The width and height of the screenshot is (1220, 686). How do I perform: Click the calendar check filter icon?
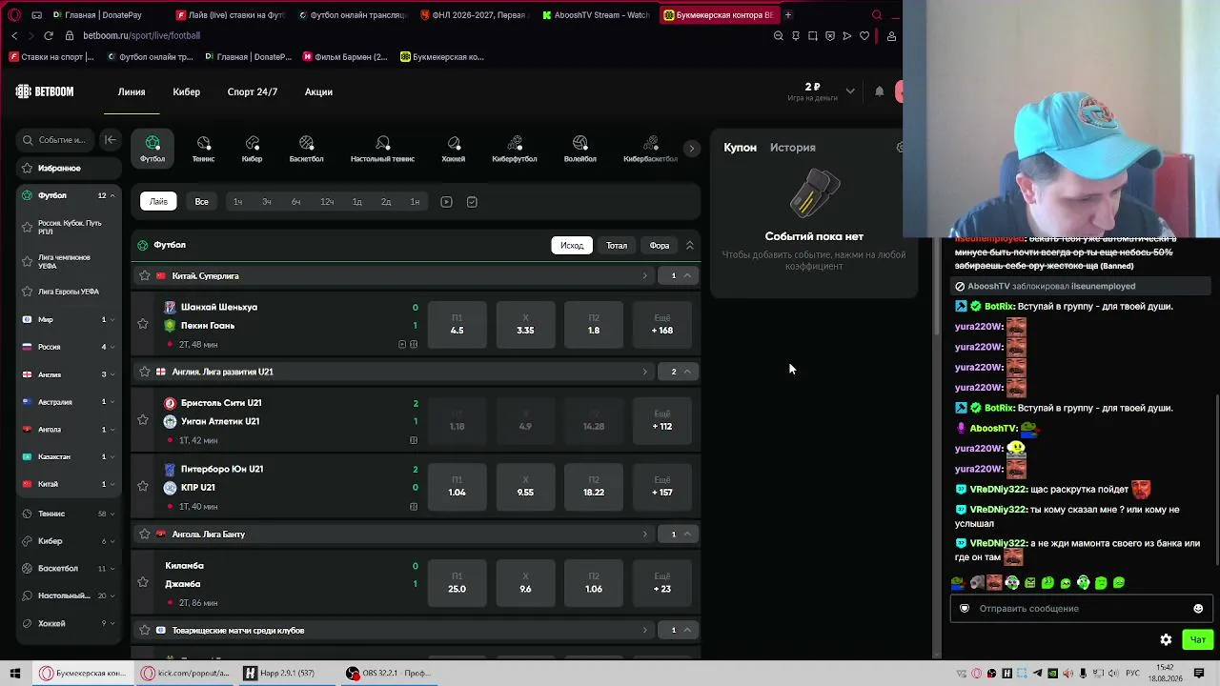[x=472, y=202]
